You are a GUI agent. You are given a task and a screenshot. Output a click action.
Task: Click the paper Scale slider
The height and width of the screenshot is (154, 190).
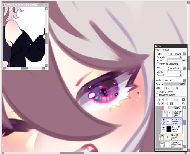point(176,60)
